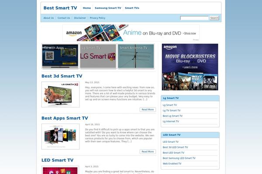Open Best LED Smart TV sidebar link
The width and height of the screenshot is (262, 174).
pos(173,153)
